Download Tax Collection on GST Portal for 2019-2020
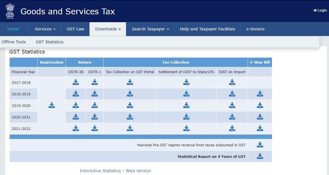This screenshot has width=329, height=175. (x=130, y=105)
